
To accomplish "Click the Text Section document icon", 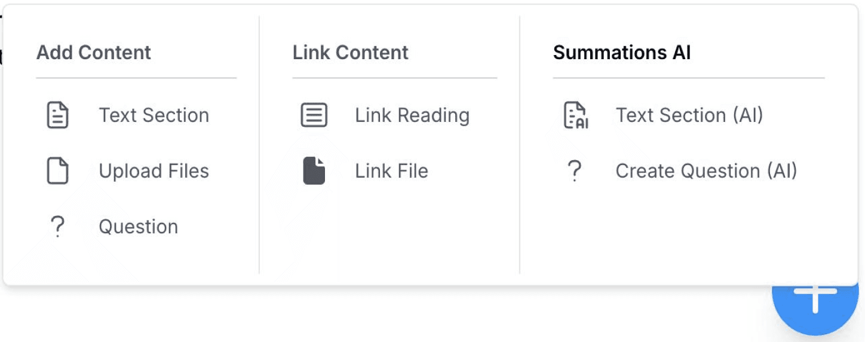I will pyautogui.click(x=57, y=115).
